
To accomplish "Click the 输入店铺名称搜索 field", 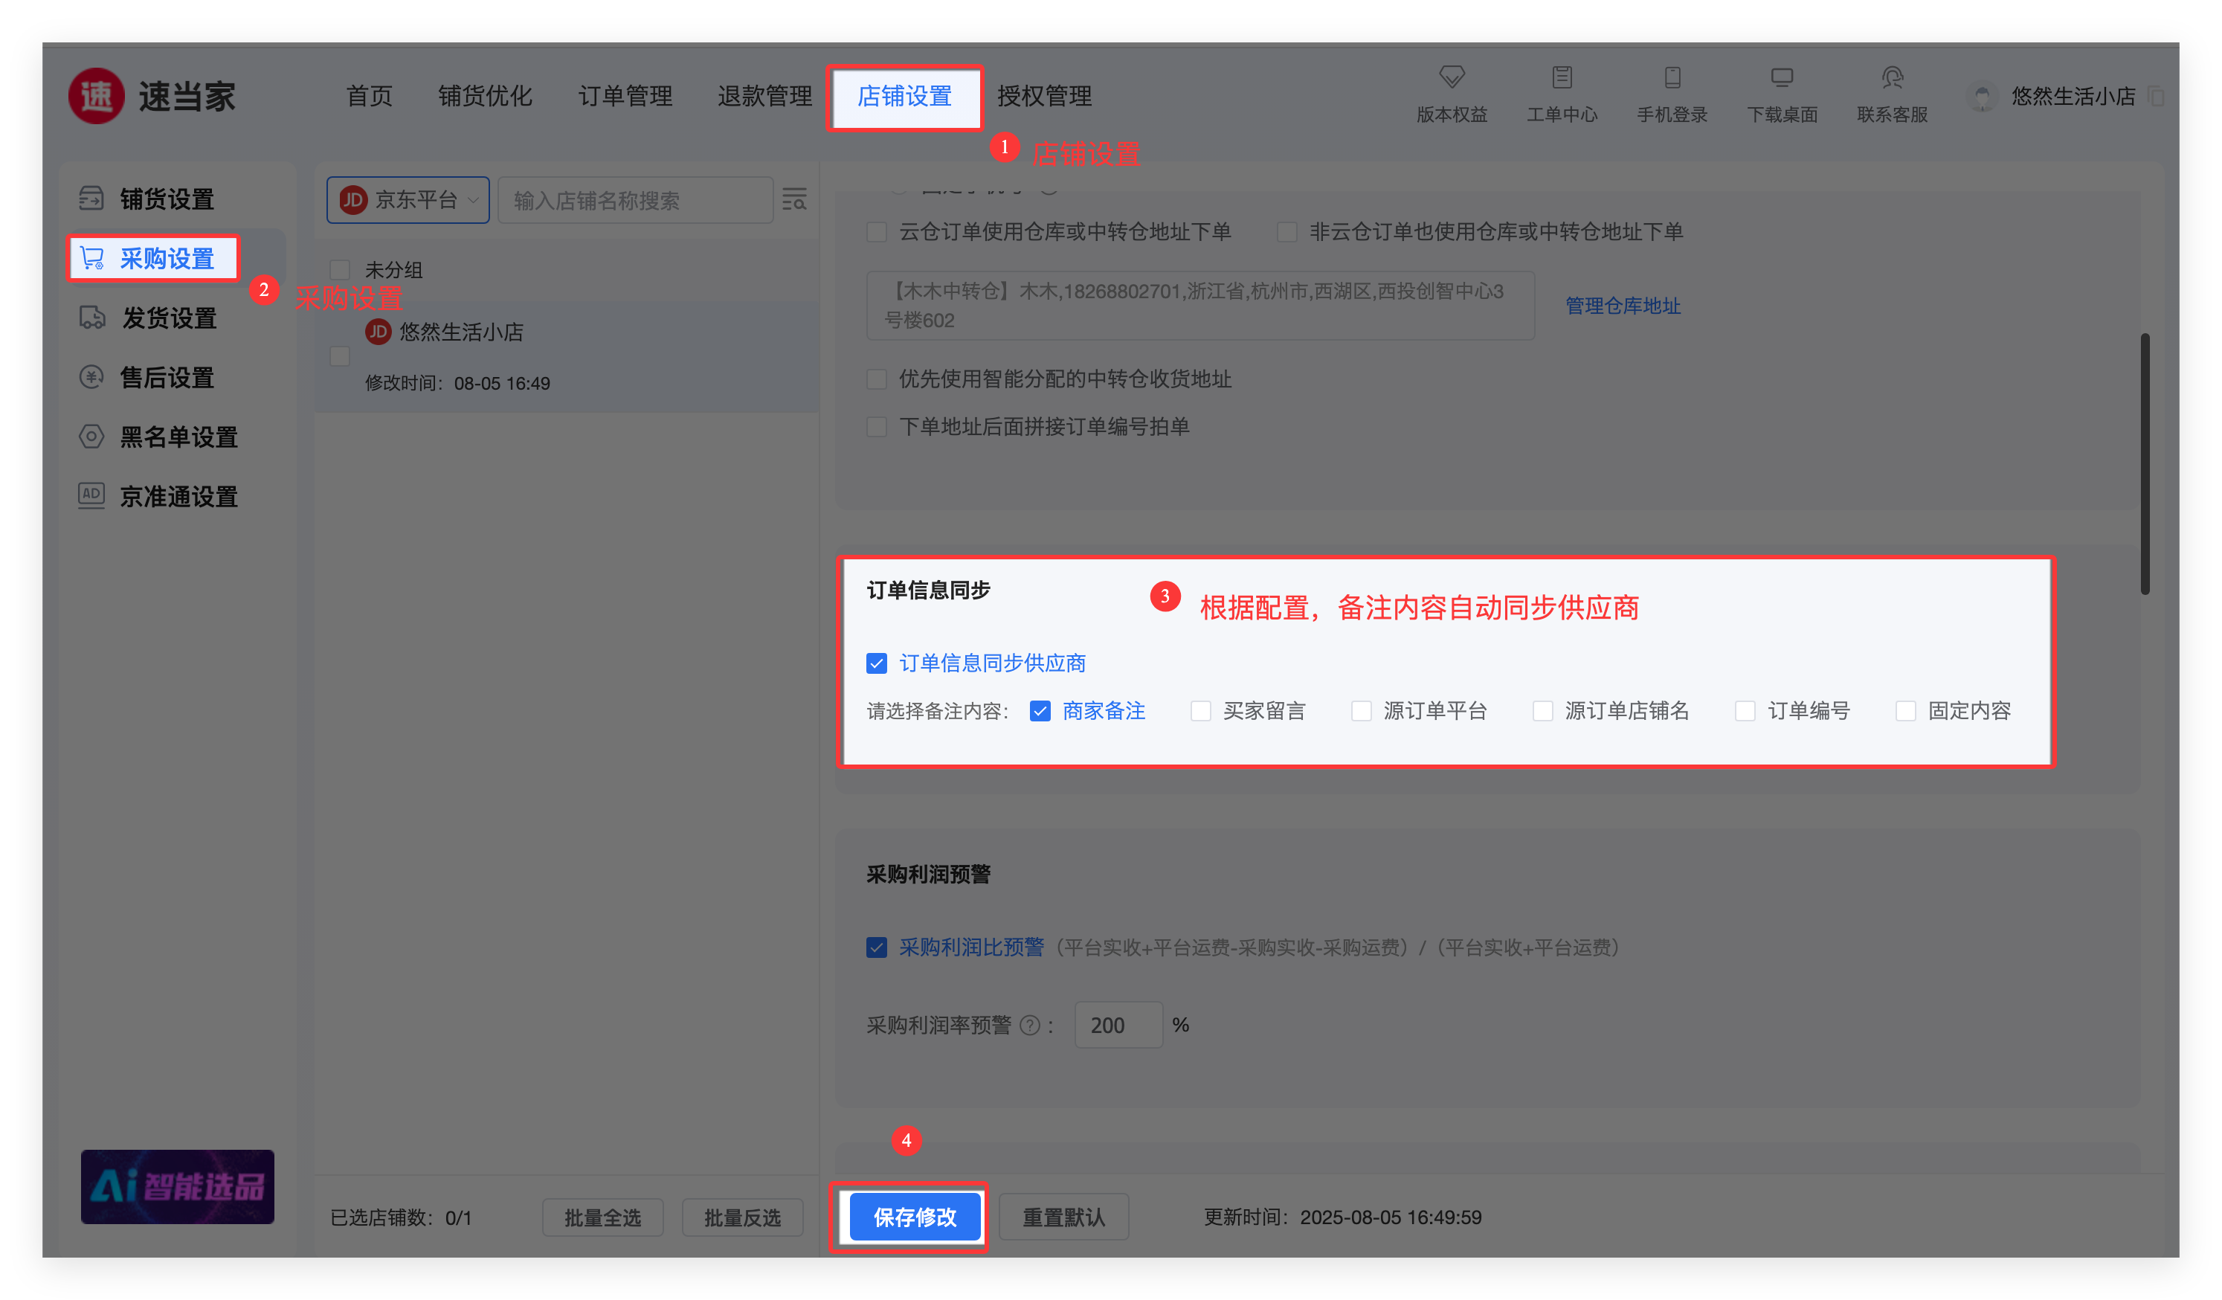I will [635, 200].
